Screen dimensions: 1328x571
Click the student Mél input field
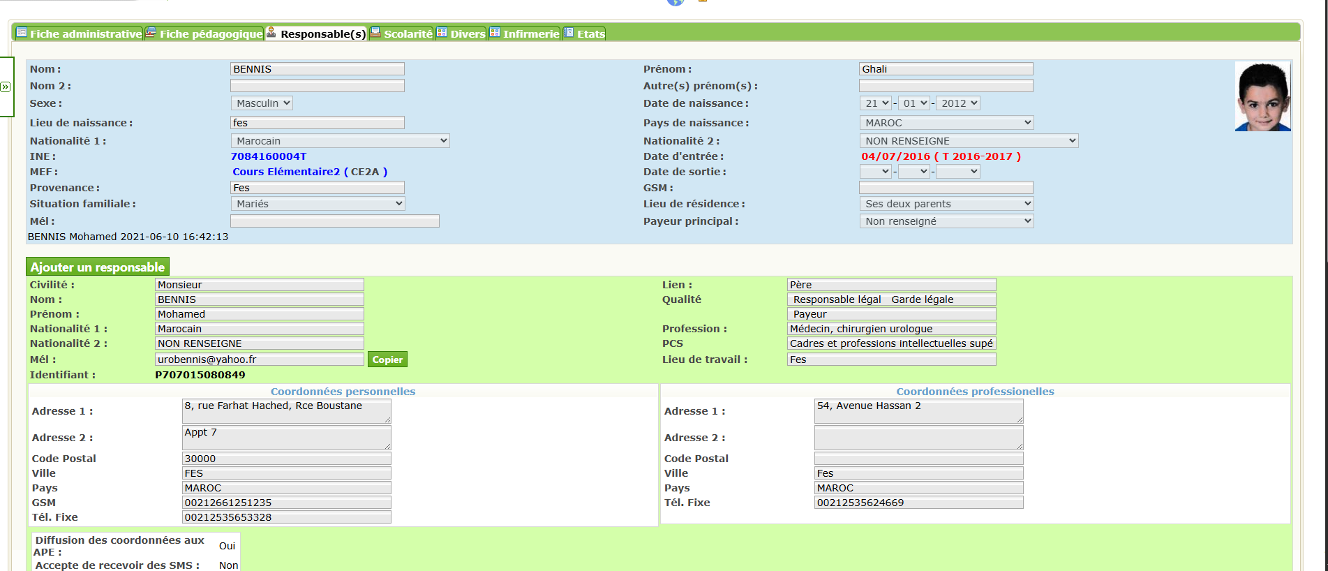(334, 221)
